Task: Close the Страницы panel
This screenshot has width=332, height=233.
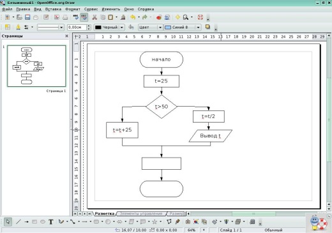Action: click(67, 36)
